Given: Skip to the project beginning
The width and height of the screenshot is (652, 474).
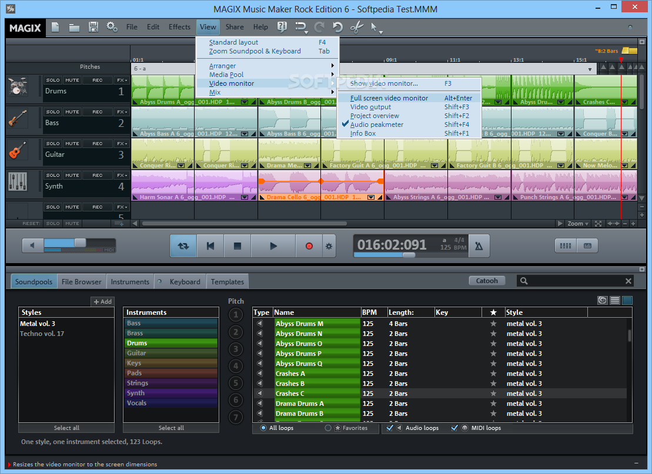Looking at the screenshot, I should (x=210, y=246).
